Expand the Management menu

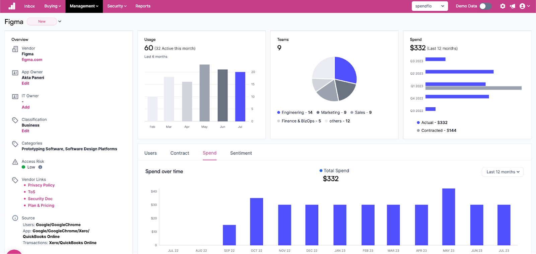point(84,6)
